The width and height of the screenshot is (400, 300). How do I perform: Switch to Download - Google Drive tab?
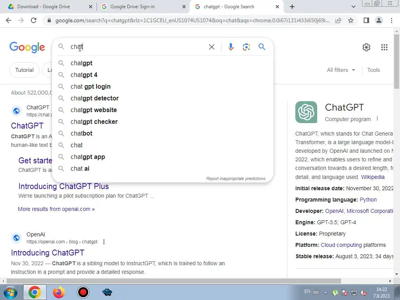(x=49, y=7)
